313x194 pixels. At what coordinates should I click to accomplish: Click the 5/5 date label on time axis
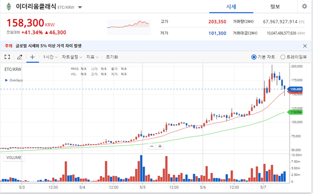pos(142,187)
